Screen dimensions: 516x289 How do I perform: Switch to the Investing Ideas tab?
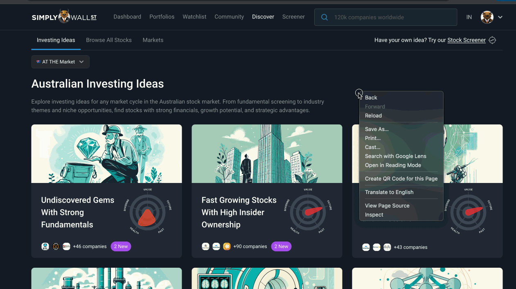tap(56, 40)
